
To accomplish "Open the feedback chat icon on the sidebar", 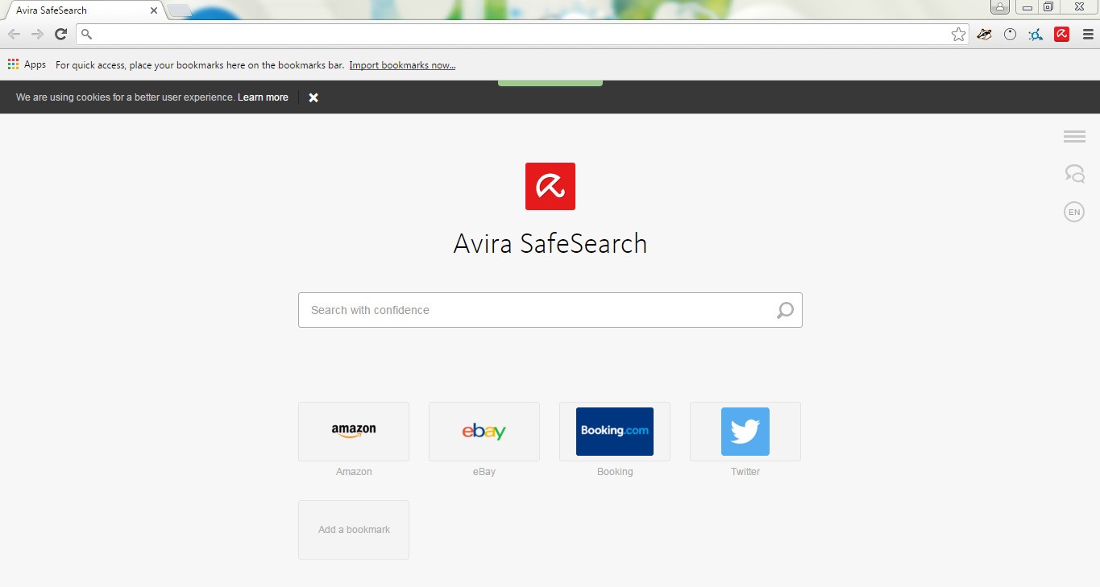I will [x=1073, y=173].
